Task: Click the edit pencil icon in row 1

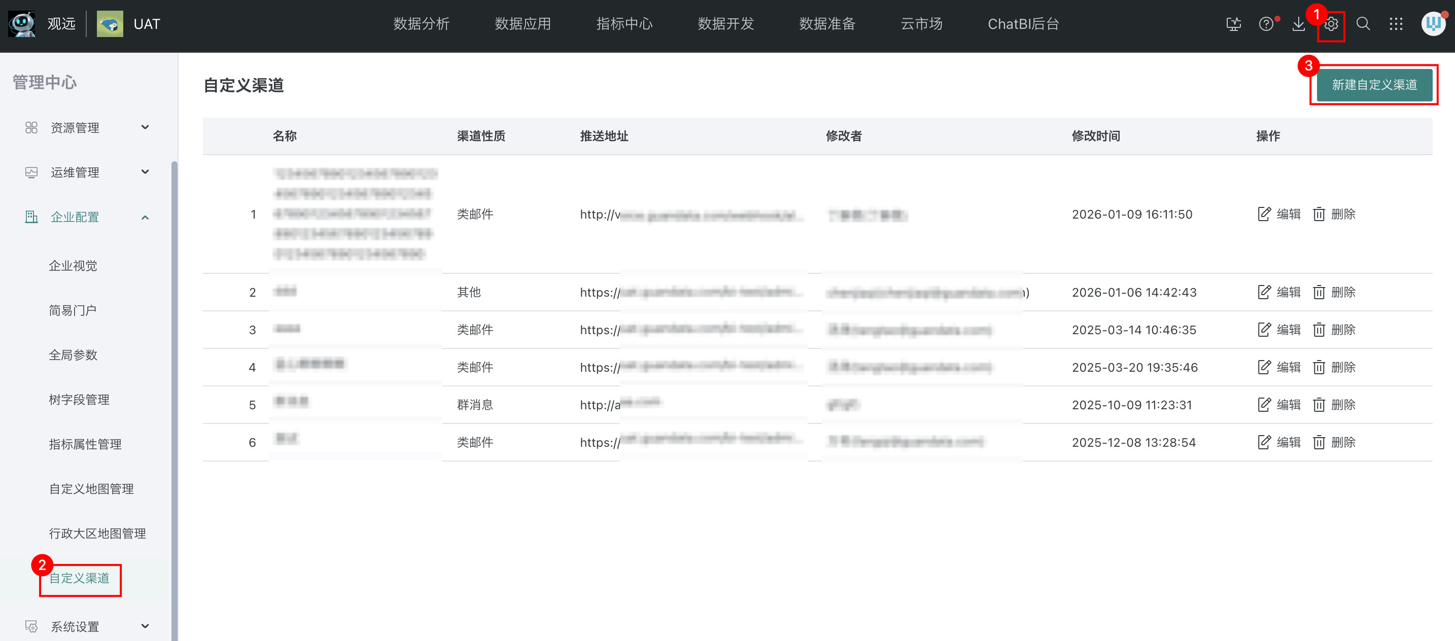Action: [x=1264, y=214]
